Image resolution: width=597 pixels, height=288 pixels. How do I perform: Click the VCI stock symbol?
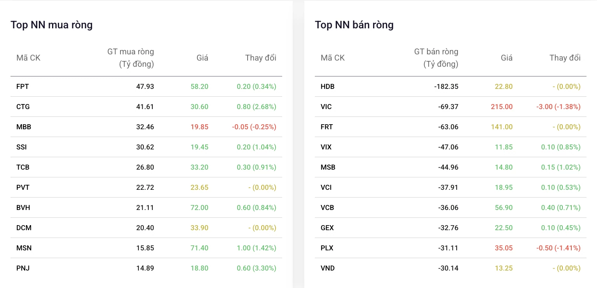326,187
